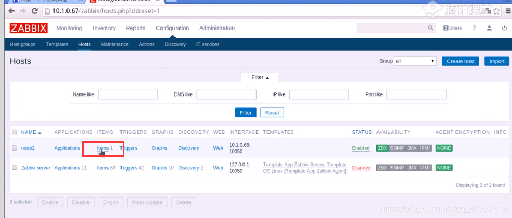Open node2 Applications link
512x218 pixels.
pyautogui.click(x=68, y=148)
